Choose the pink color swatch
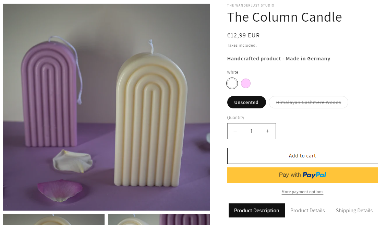 (246, 83)
